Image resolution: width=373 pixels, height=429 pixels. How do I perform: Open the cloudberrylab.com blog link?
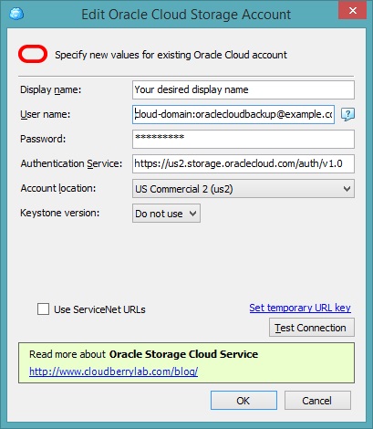(114, 371)
